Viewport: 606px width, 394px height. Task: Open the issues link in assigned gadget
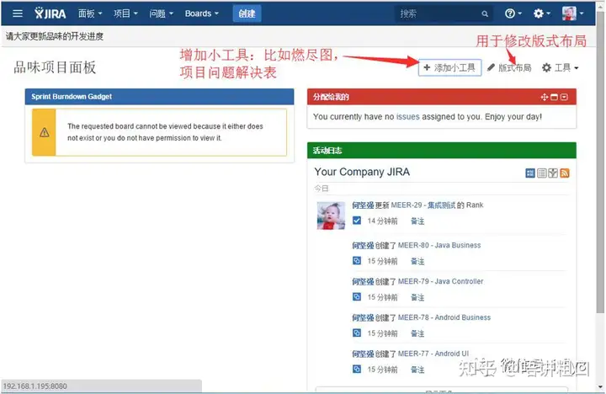407,117
